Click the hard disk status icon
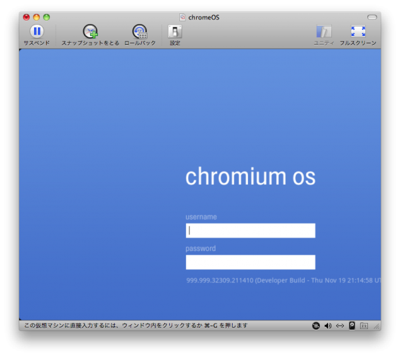Image resolution: width=400 pixels, height=357 pixels. pos(352,326)
